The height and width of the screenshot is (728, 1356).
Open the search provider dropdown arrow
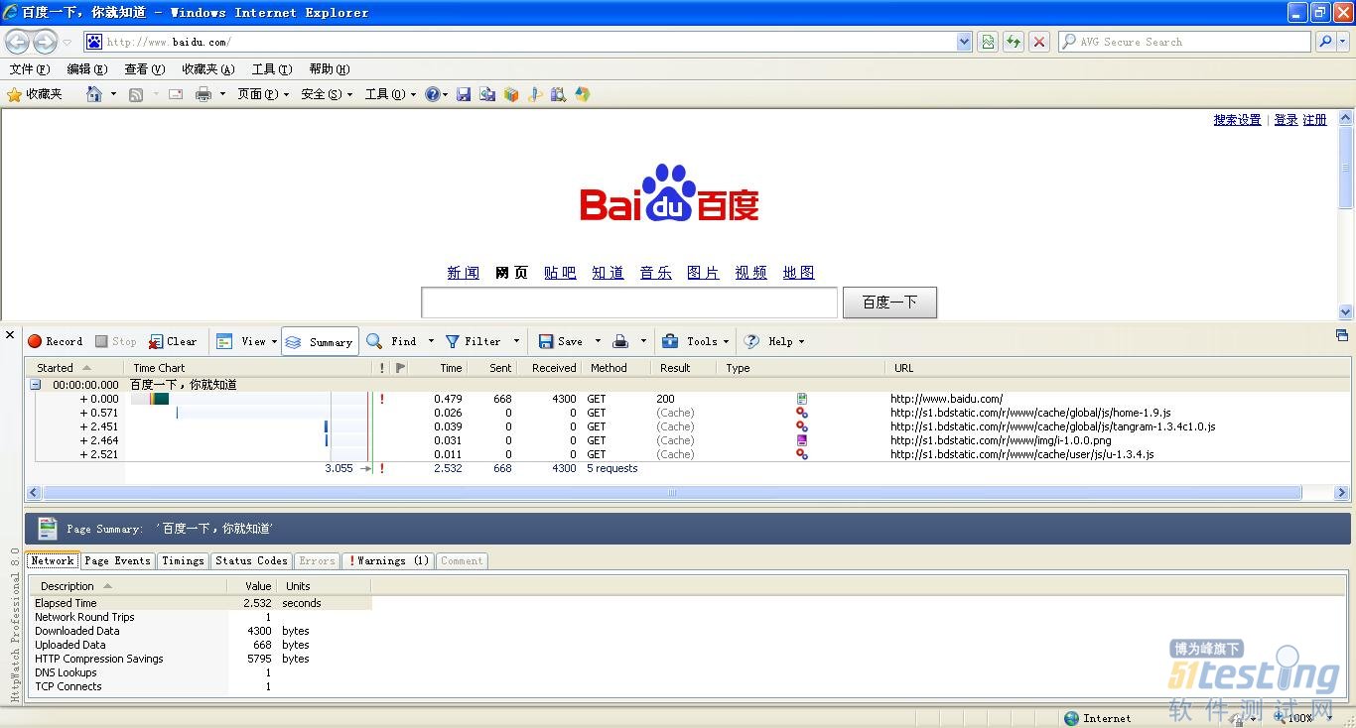point(1341,42)
